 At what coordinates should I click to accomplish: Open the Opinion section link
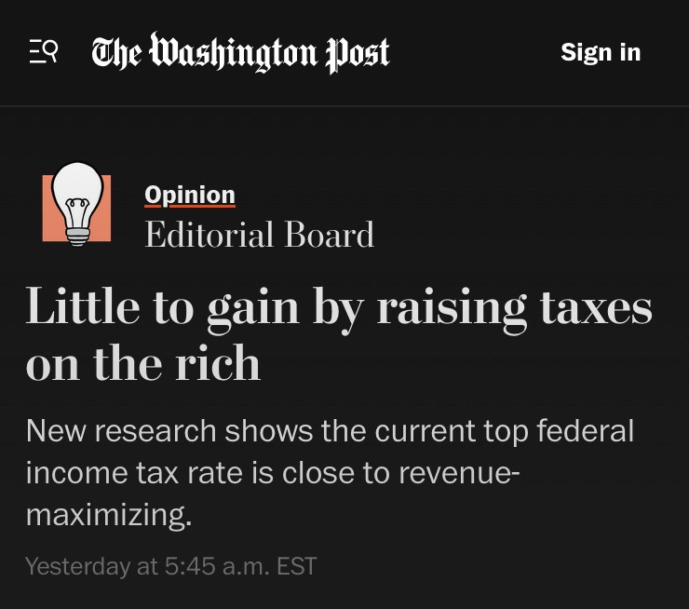pyautogui.click(x=190, y=195)
